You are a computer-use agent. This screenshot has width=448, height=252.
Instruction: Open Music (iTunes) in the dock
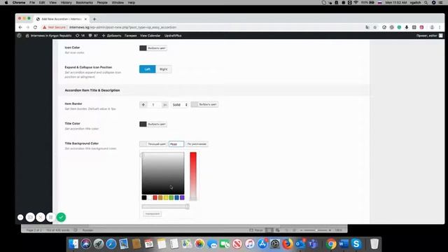pyautogui.click(x=250, y=244)
